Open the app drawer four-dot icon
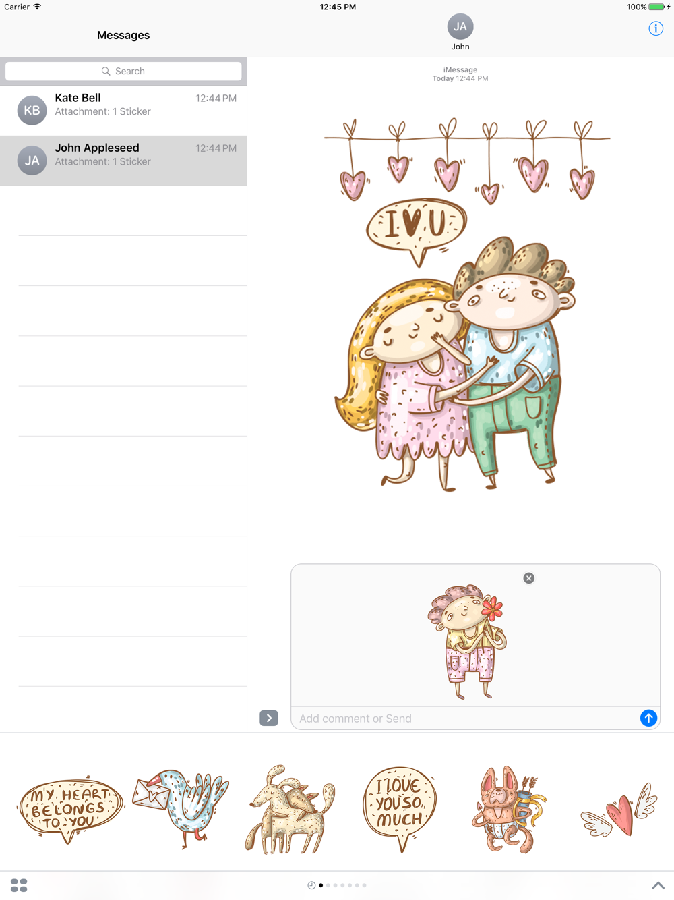The width and height of the screenshot is (674, 900). click(x=19, y=885)
